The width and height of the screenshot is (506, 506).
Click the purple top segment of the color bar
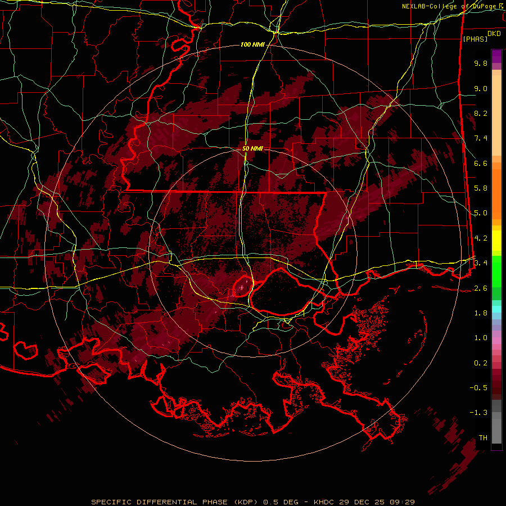(x=496, y=56)
